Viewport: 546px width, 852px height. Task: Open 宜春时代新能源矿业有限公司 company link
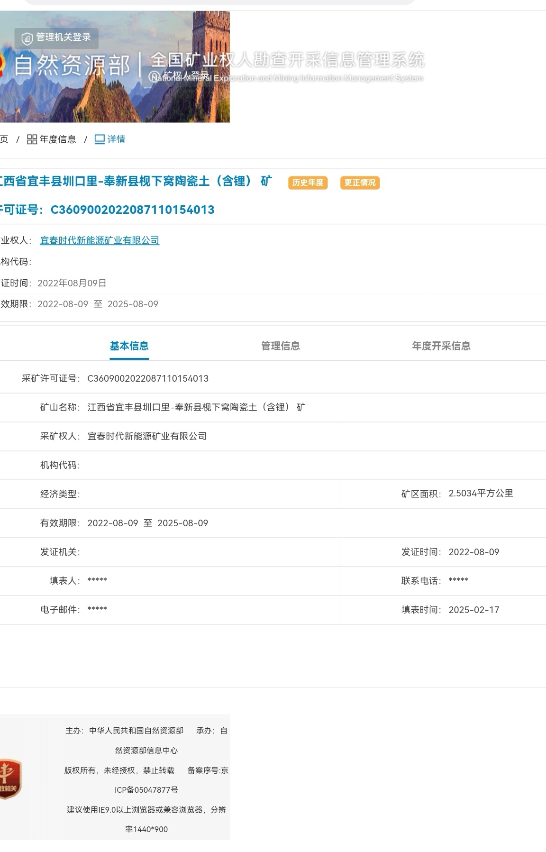100,240
